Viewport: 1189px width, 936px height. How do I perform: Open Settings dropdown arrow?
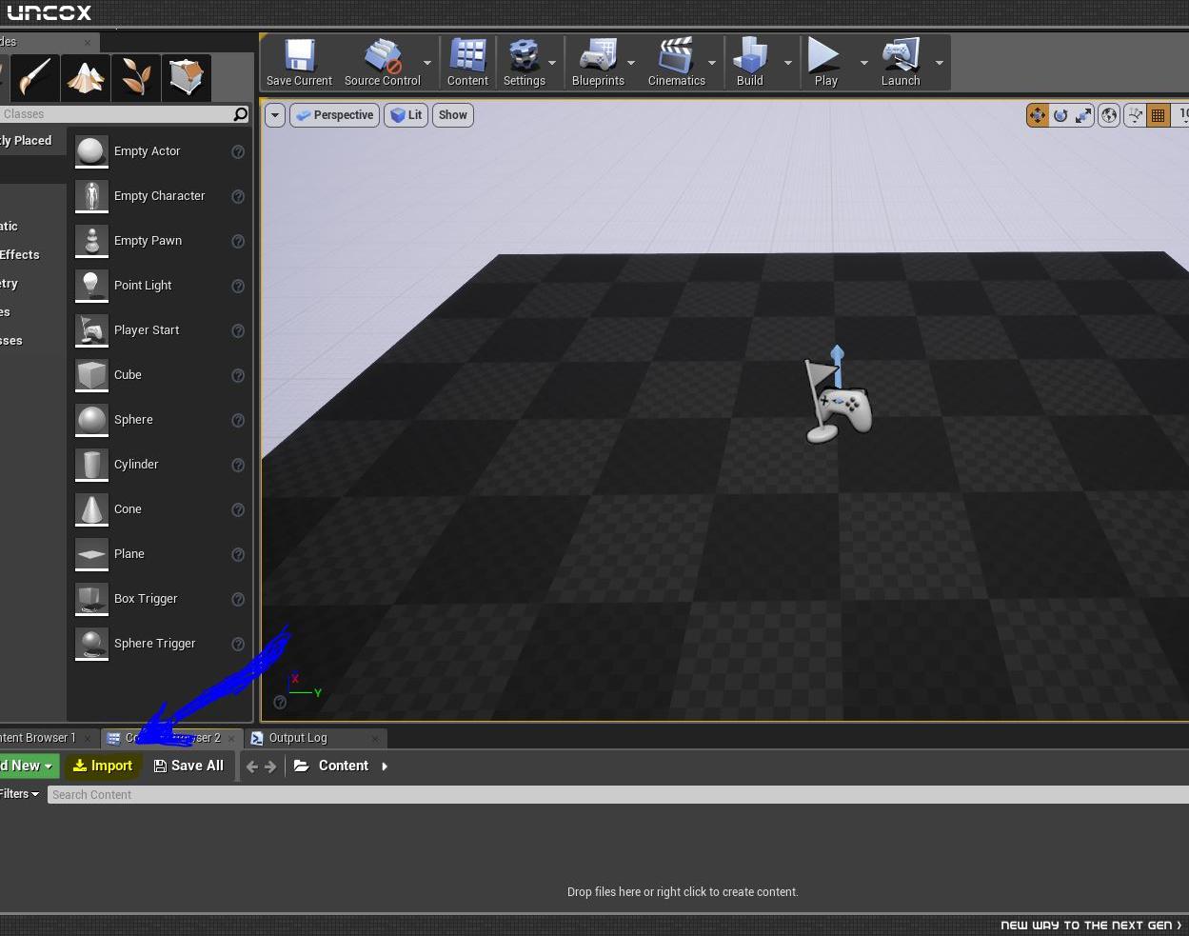(552, 63)
